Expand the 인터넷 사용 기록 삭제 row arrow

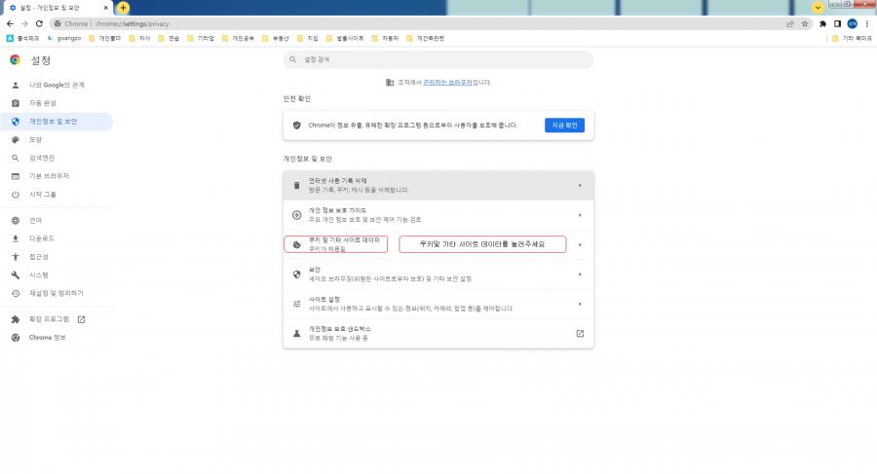click(x=580, y=185)
